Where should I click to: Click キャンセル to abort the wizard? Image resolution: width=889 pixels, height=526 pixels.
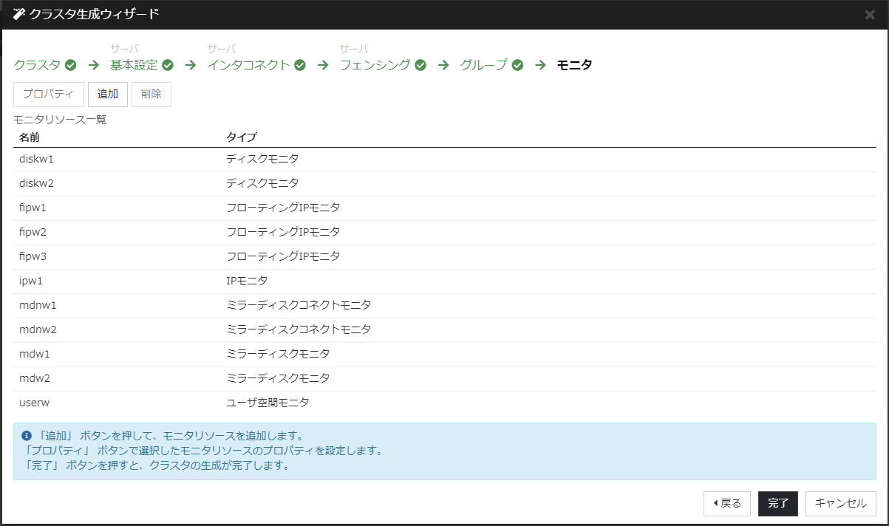pyautogui.click(x=840, y=503)
